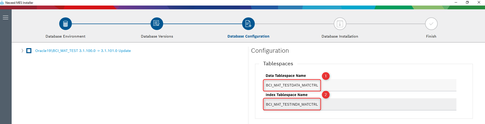Image resolution: width=485 pixels, height=124 pixels.
Task: Focus the Index Tablespace Name field
Action: (359, 104)
